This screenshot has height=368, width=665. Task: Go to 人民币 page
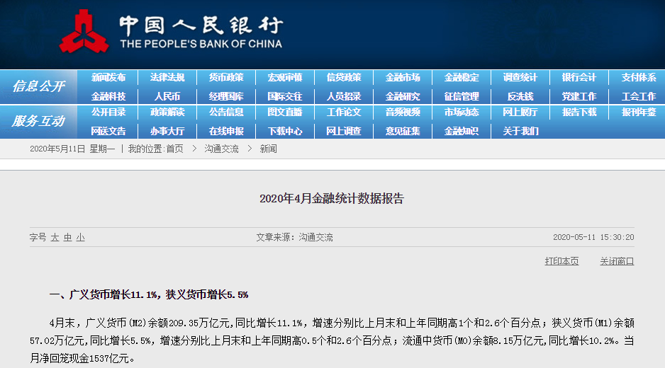(x=167, y=96)
